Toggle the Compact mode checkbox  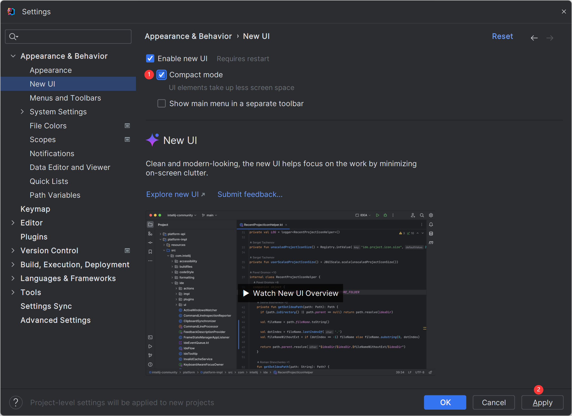pyautogui.click(x=162, y=75)
